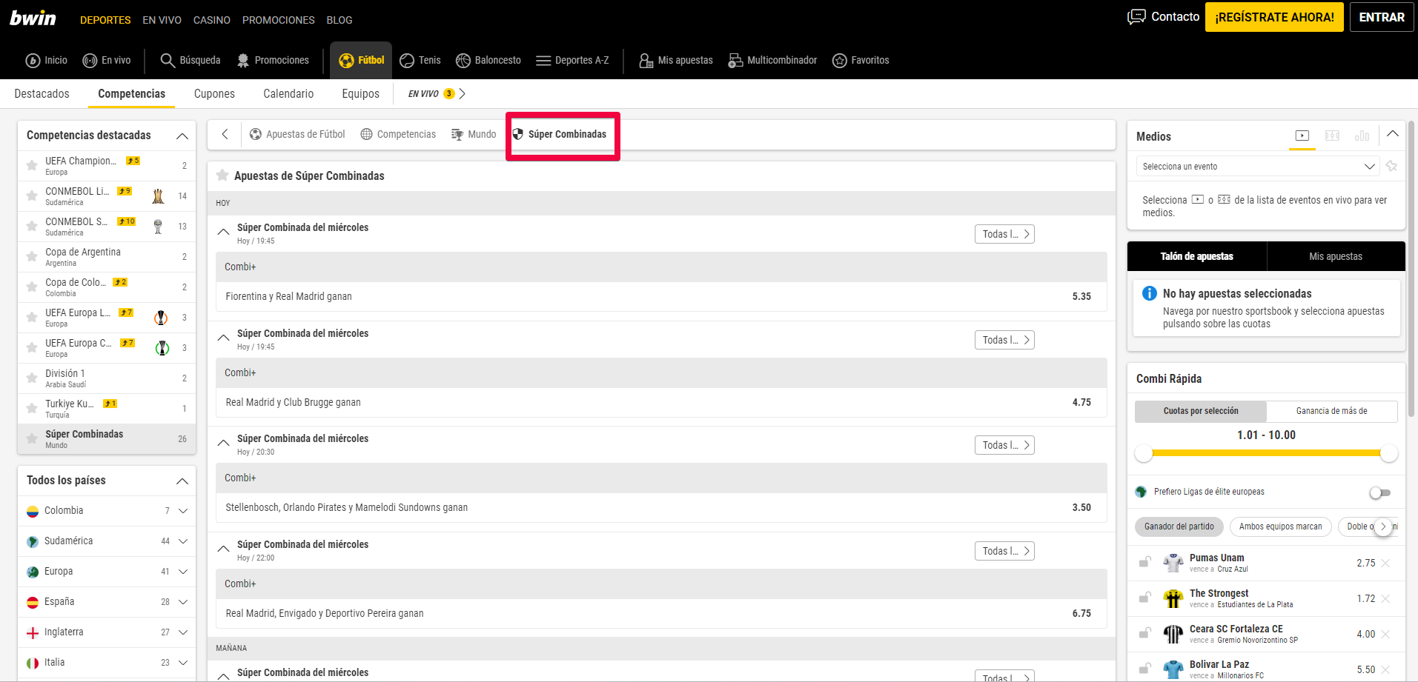The image size is (1418, 682).
Task: Click the right handle of odds slider
Action: [1389, 453]
